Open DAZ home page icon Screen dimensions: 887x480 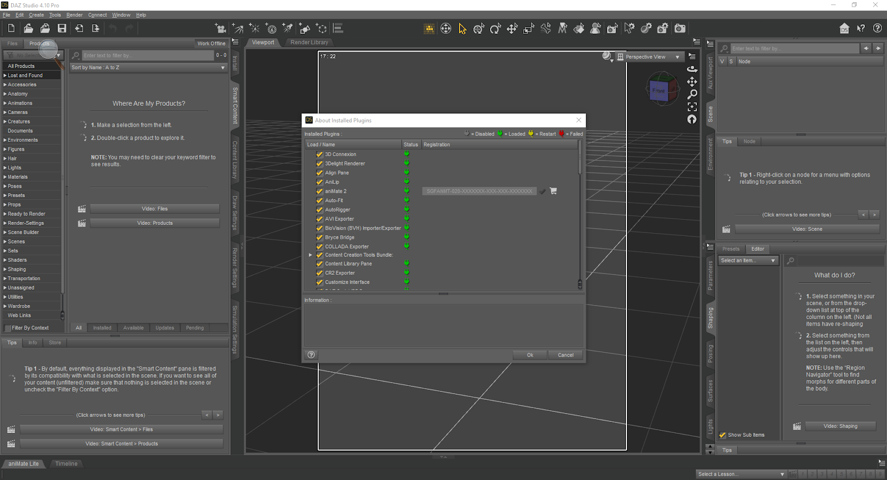(844, 28)
